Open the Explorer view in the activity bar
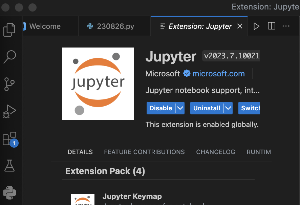 9,30
